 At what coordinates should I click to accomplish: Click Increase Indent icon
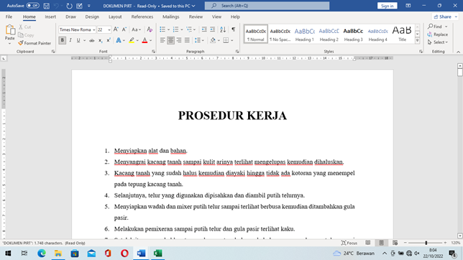(212, 29)
